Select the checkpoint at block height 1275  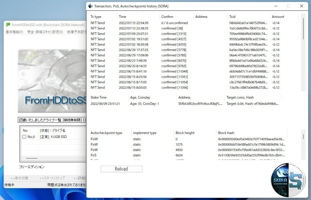click(x=188, y=144)
